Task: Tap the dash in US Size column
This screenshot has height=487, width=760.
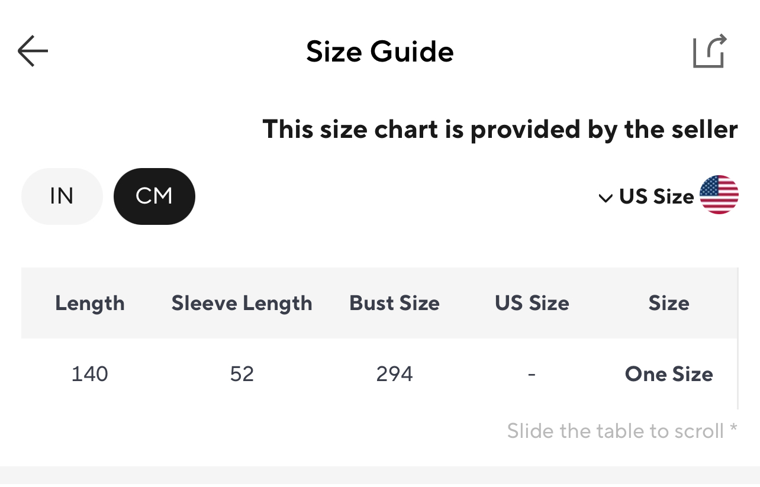Action: point(532,374)
